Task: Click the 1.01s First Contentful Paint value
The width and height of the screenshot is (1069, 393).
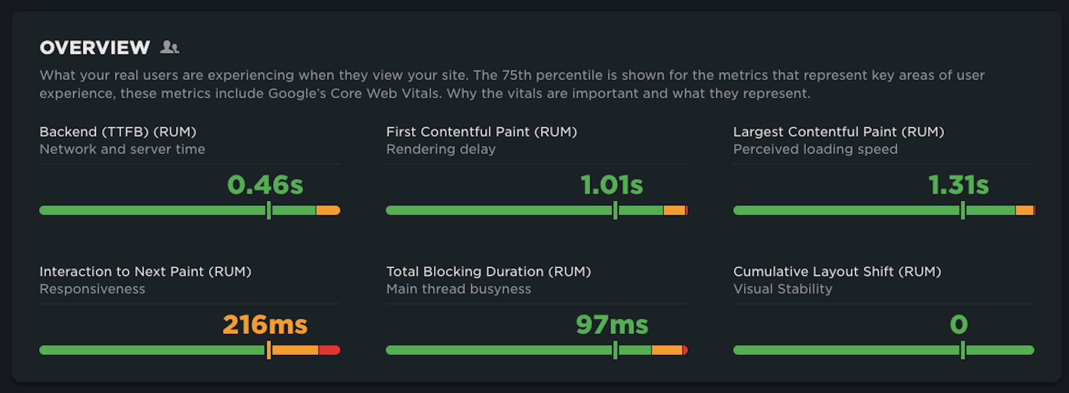Action: tap(611, 185)
